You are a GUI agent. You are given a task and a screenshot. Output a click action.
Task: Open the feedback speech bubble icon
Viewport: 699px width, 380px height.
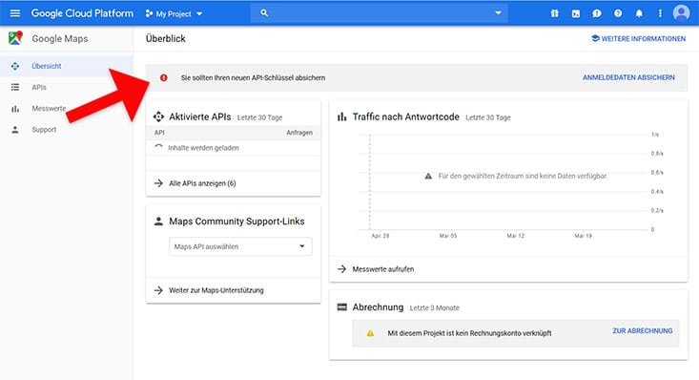596,13
